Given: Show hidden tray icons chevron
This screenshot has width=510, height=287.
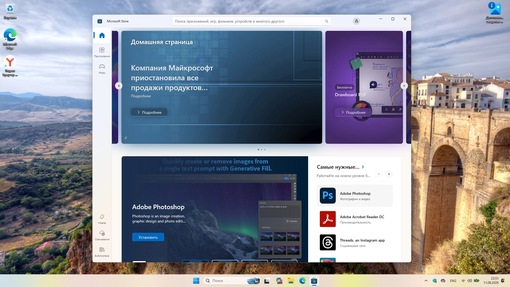Looking at the screenshot, I should (426, 281).
